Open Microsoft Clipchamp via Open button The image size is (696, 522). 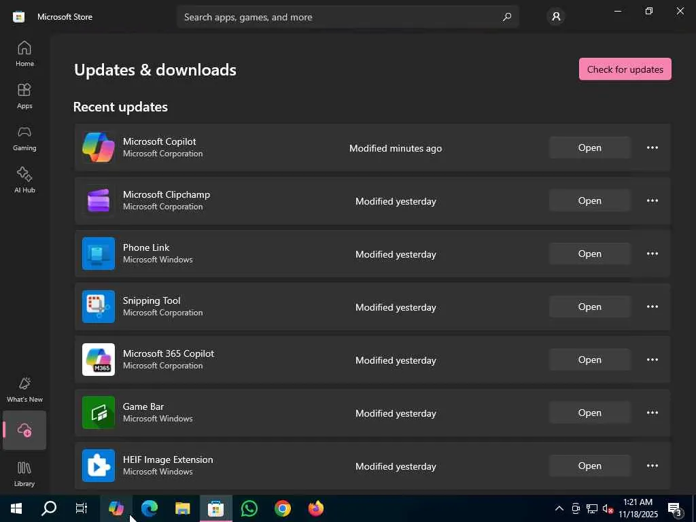[x=589, y=201]
